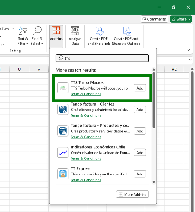Open Terms & Conditions for TT Express
Screen dimensions: 195x212
[86, 180]
